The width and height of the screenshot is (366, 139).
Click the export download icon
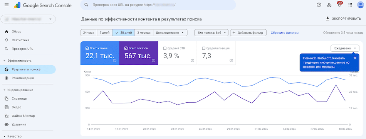[327, 19]
